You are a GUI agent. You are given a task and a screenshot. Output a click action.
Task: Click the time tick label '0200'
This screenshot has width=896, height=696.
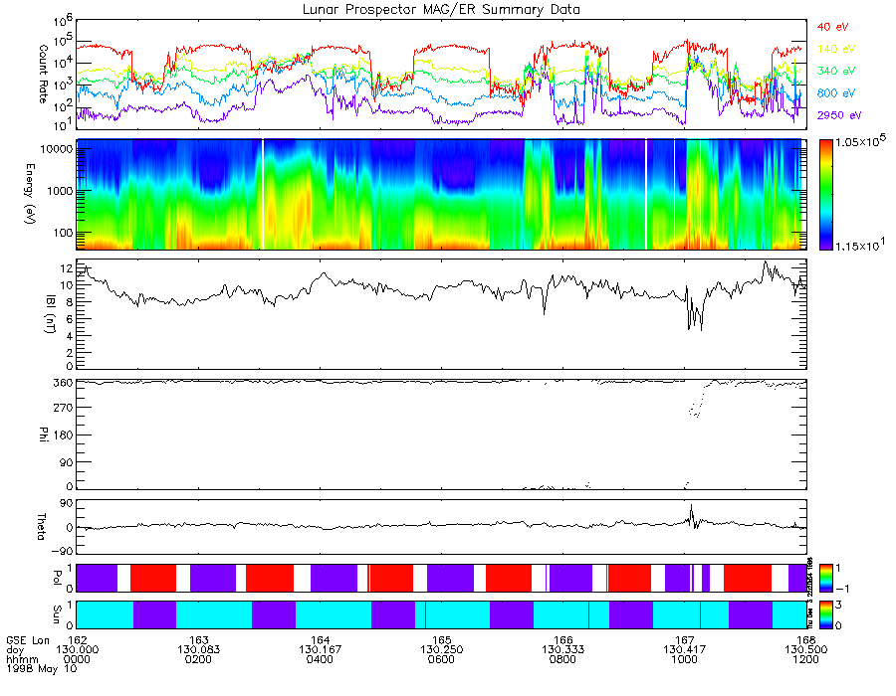[x=198, y=659]
